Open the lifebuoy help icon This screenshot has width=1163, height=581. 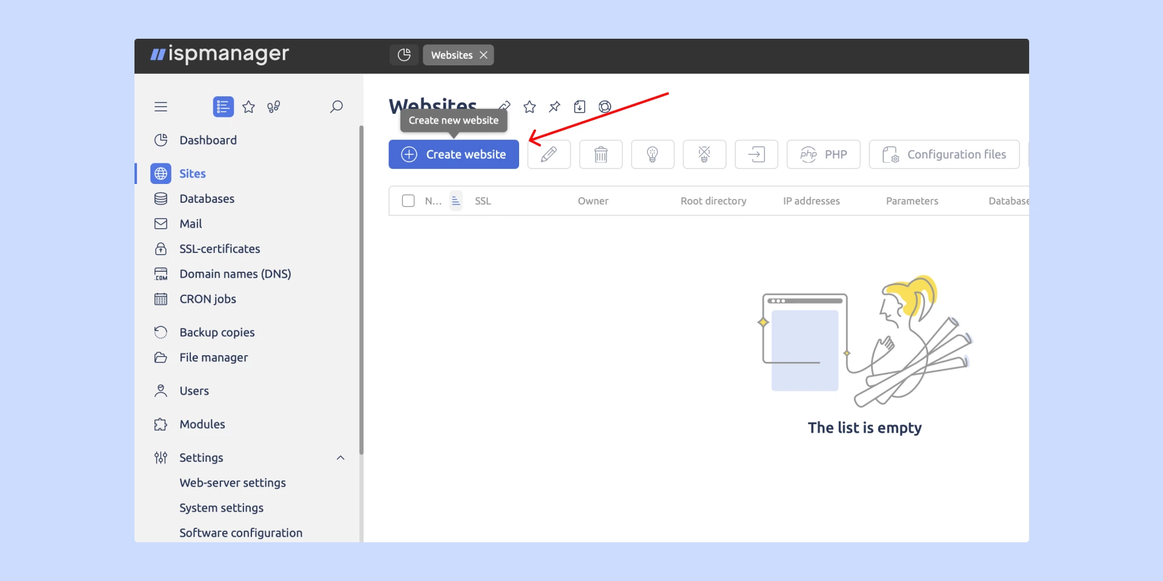point(605,107)
